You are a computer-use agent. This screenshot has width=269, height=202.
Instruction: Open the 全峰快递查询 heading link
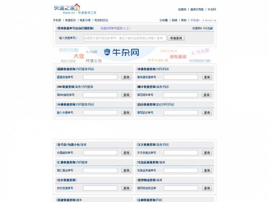coord(147,200)
